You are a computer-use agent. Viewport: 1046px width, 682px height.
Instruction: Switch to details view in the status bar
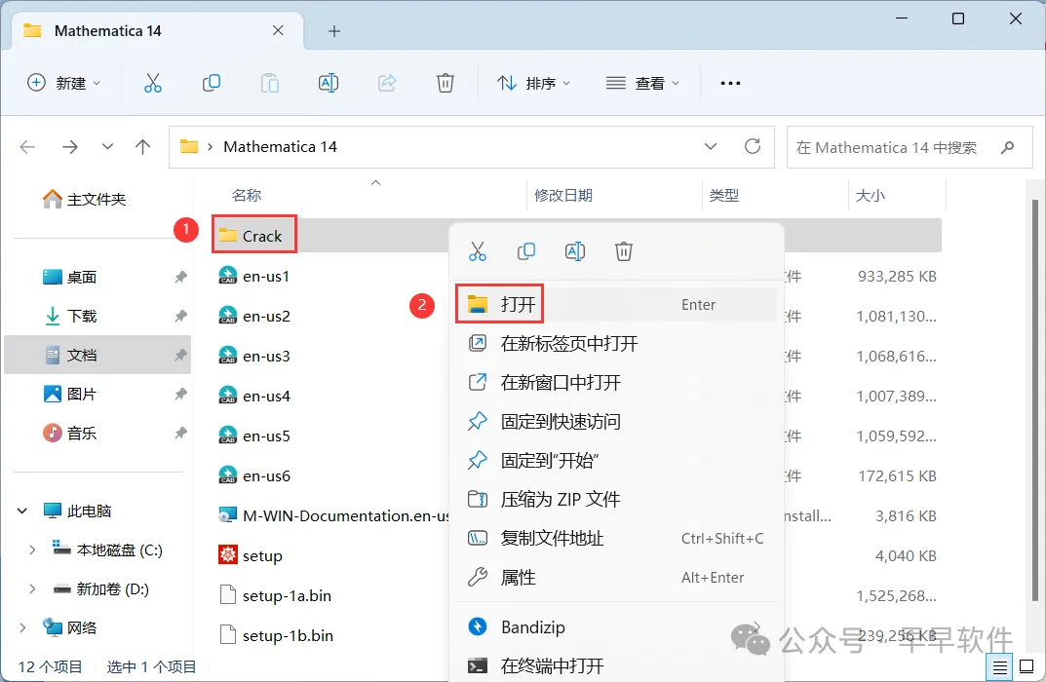[x=999, y=666]
